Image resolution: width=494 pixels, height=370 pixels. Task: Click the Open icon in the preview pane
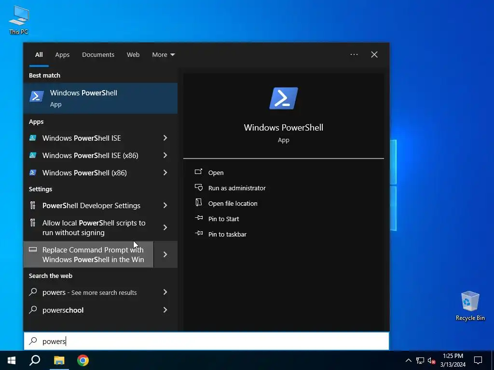click(x=198, y=172)
